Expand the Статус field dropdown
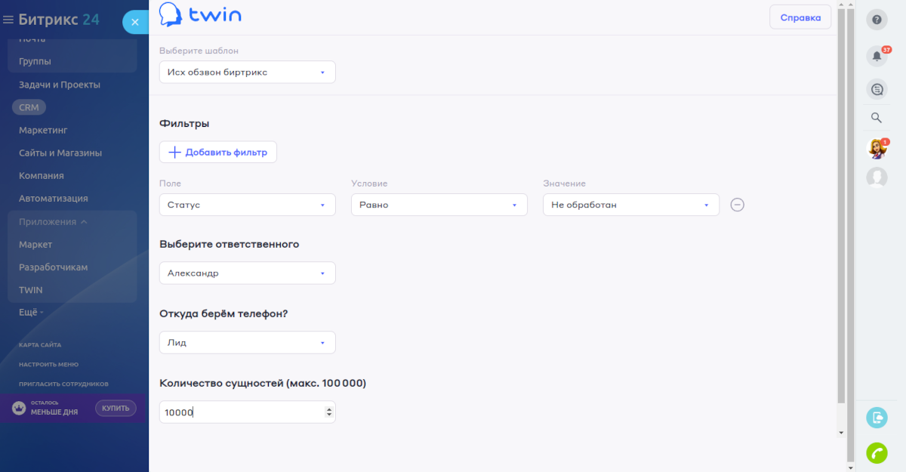The height and width of the screenshot is (472, 906). click(247, 205)
